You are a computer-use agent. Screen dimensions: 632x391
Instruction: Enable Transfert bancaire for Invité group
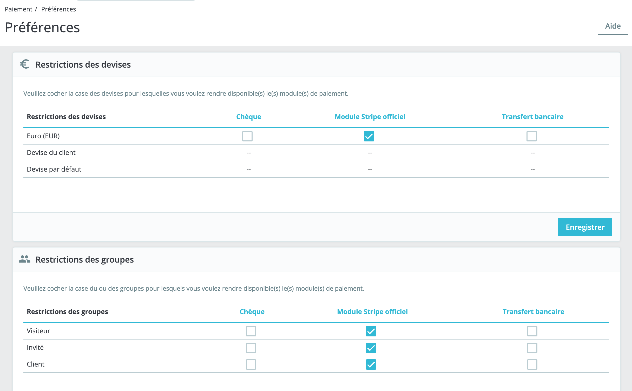(532, 348)
